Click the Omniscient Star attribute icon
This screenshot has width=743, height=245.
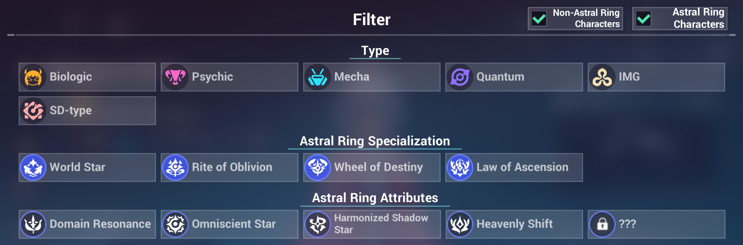click(x=176, y=224)
